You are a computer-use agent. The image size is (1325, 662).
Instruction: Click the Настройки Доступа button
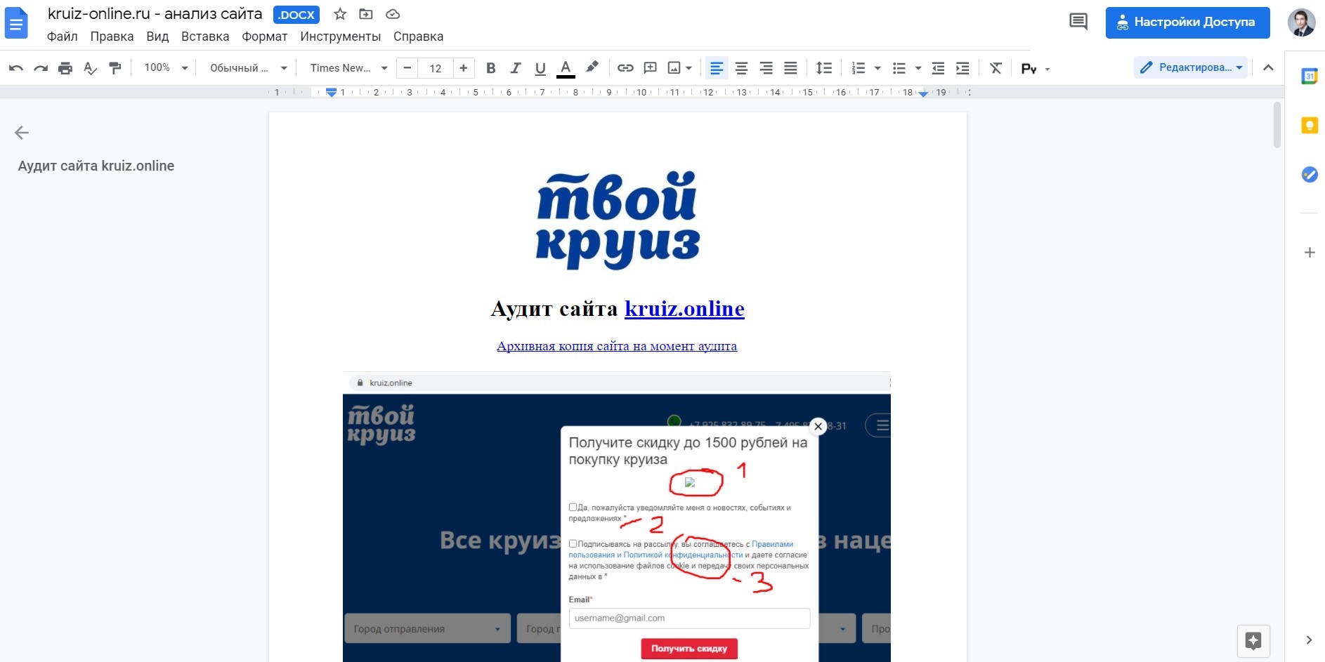pos(1187,22)
